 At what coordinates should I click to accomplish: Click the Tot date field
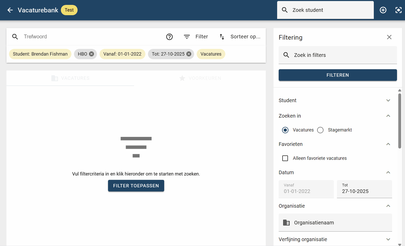(x=365, y=189)
